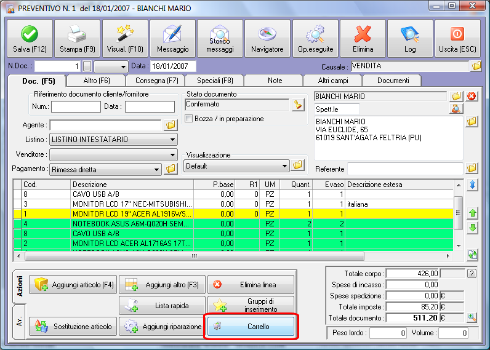This screenshot has width=490, height=350.
Task: Expand the Visualizzazione Default dropdown
Action: pyautogui.click(x=236, y=166)
